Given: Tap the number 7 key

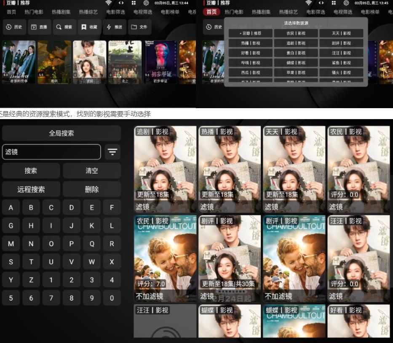Looking at the screenshot, I should (51, 298).
